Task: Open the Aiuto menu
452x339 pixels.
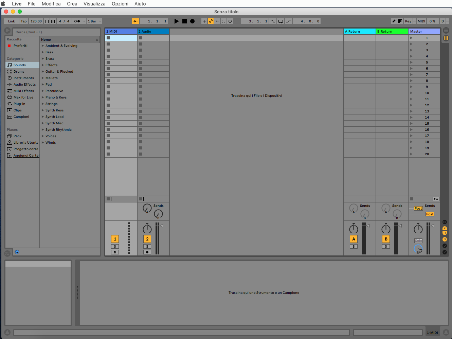Action: pos(140,4)
